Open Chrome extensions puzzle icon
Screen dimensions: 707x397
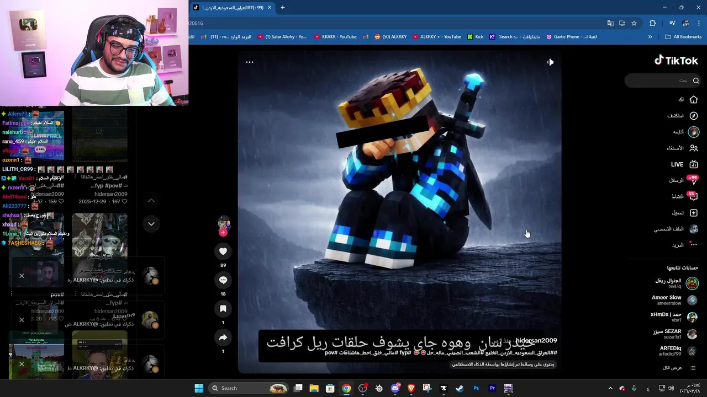(x=653, y=23)
